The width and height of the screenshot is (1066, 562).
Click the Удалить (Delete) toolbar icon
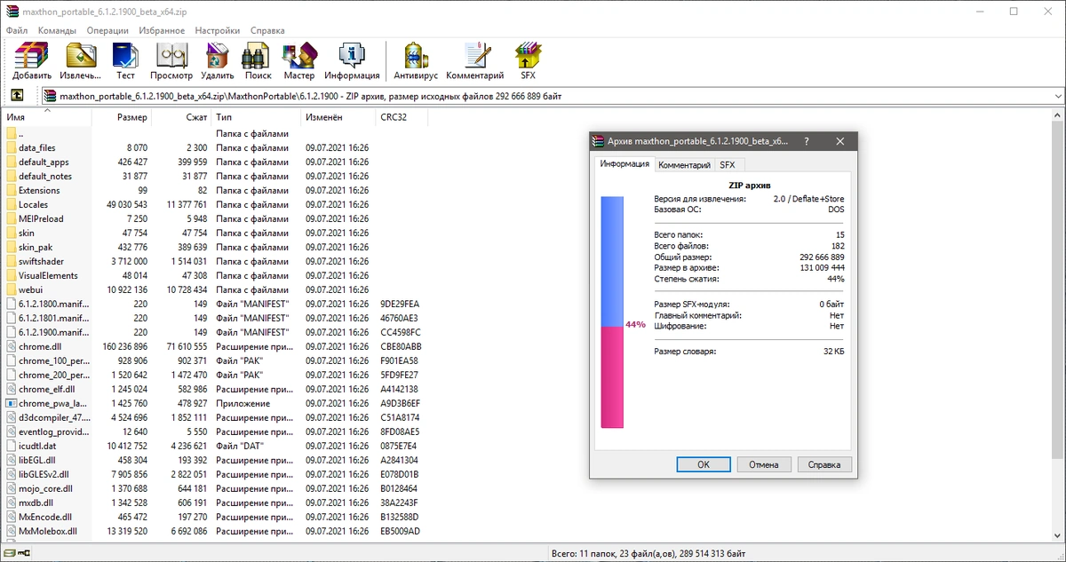[x=218, y=55]
